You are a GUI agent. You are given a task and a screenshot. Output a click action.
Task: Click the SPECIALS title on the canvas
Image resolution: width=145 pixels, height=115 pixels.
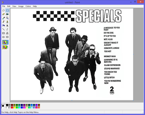[x=99, y=16]
